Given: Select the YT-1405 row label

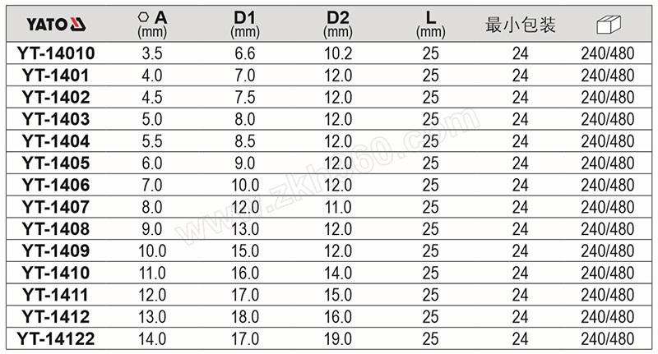Looking at the screenshot, I should click(56, 163).
